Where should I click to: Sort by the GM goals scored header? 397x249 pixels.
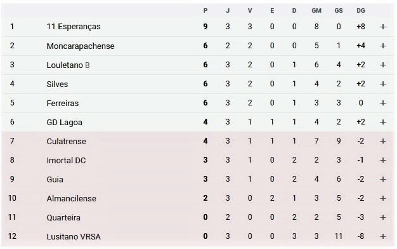[316, 11]
